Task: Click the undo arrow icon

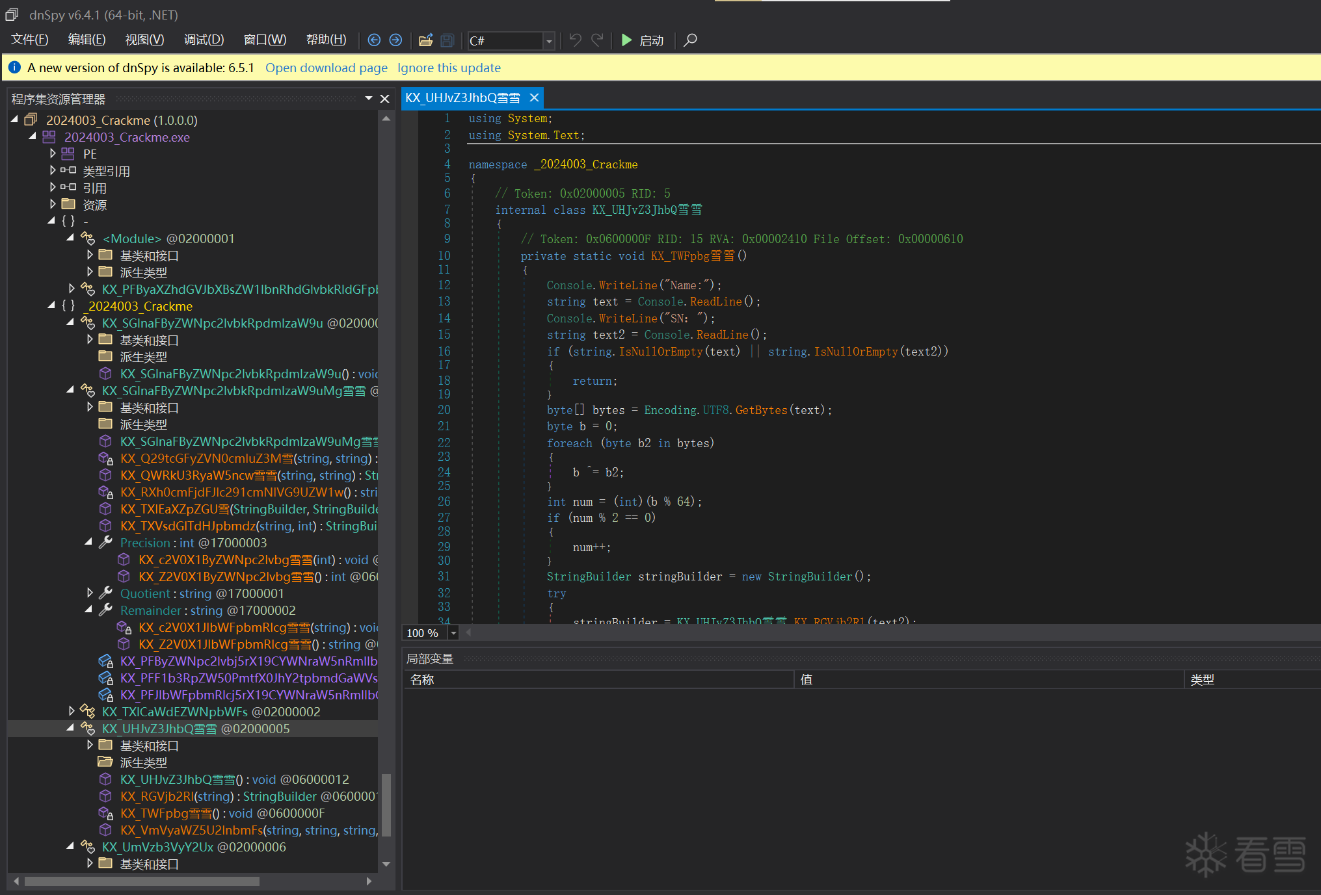Action: click(x=575, y=40)
